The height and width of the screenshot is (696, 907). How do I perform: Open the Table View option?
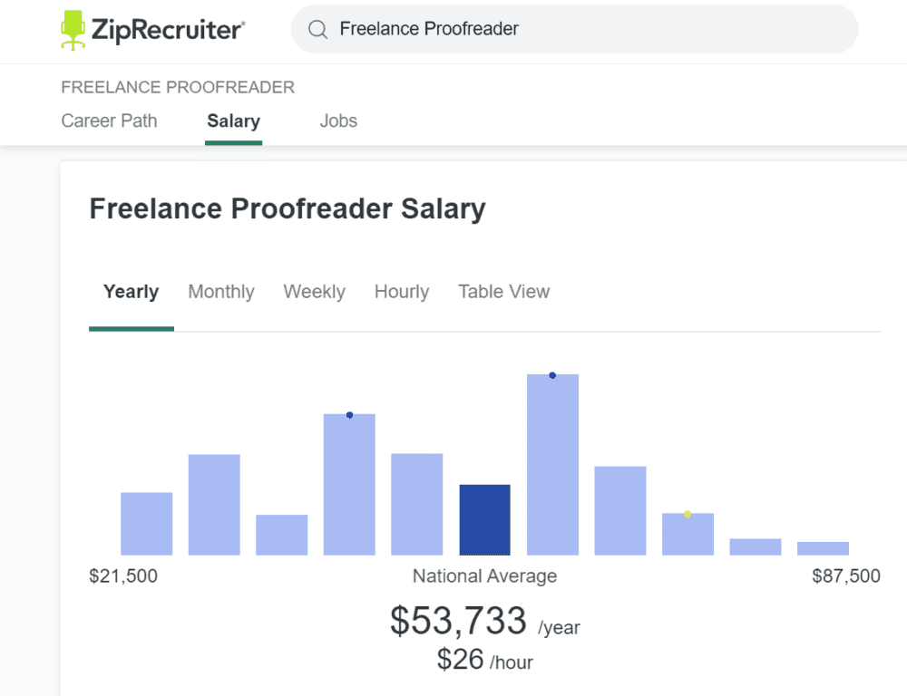503,292
